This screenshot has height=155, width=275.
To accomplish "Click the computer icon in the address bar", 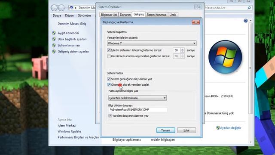I will (71, 8).
